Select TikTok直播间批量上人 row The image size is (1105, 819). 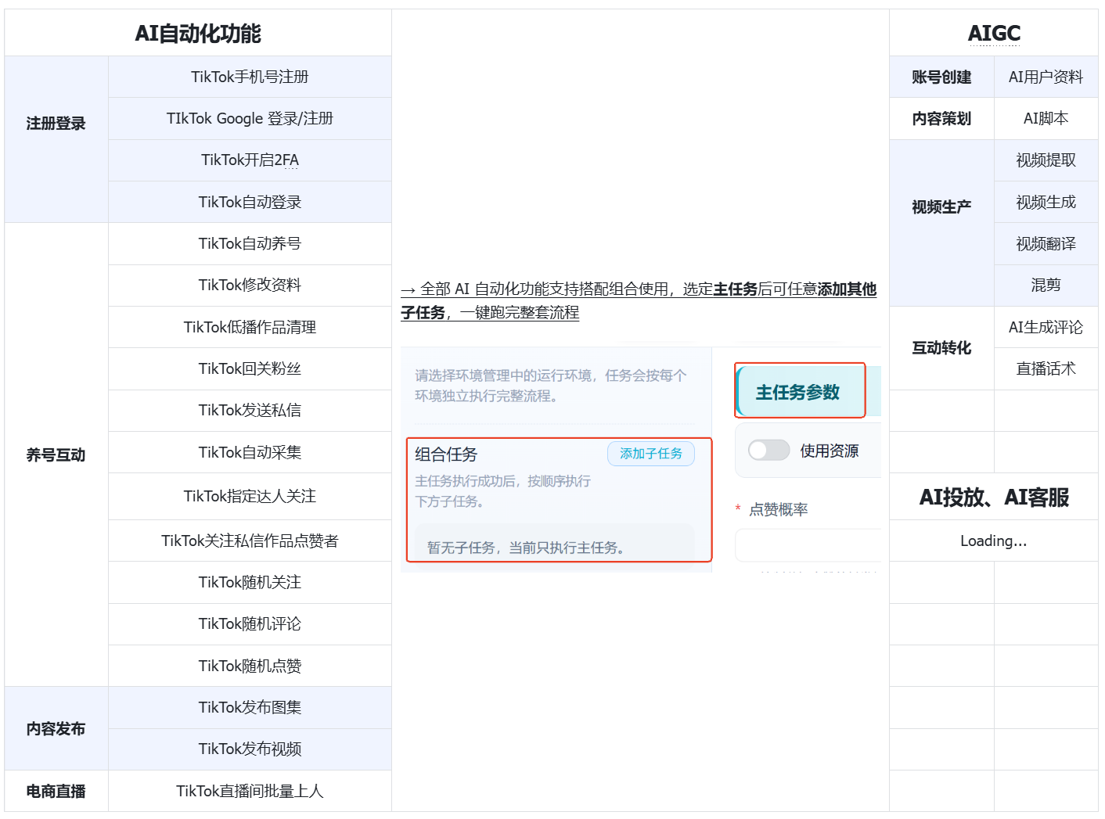point(250,791)
